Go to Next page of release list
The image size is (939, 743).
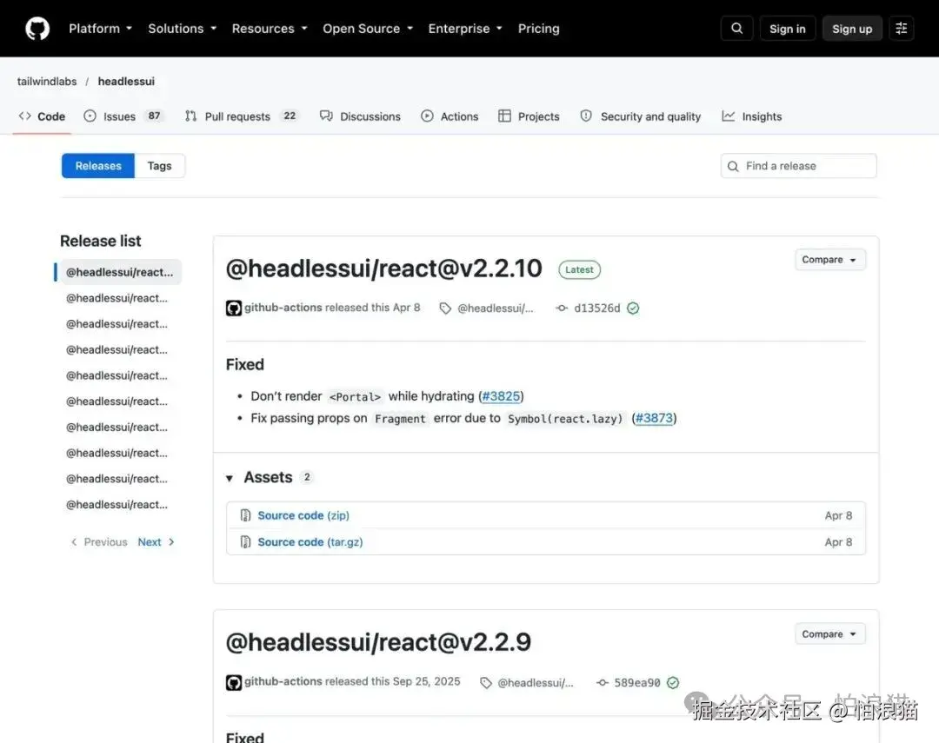(156, 542)
